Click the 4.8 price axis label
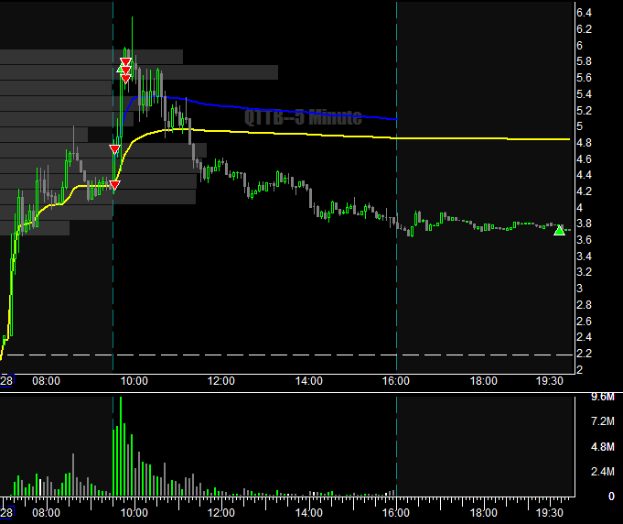623x524 pixels. click(584, 142)
